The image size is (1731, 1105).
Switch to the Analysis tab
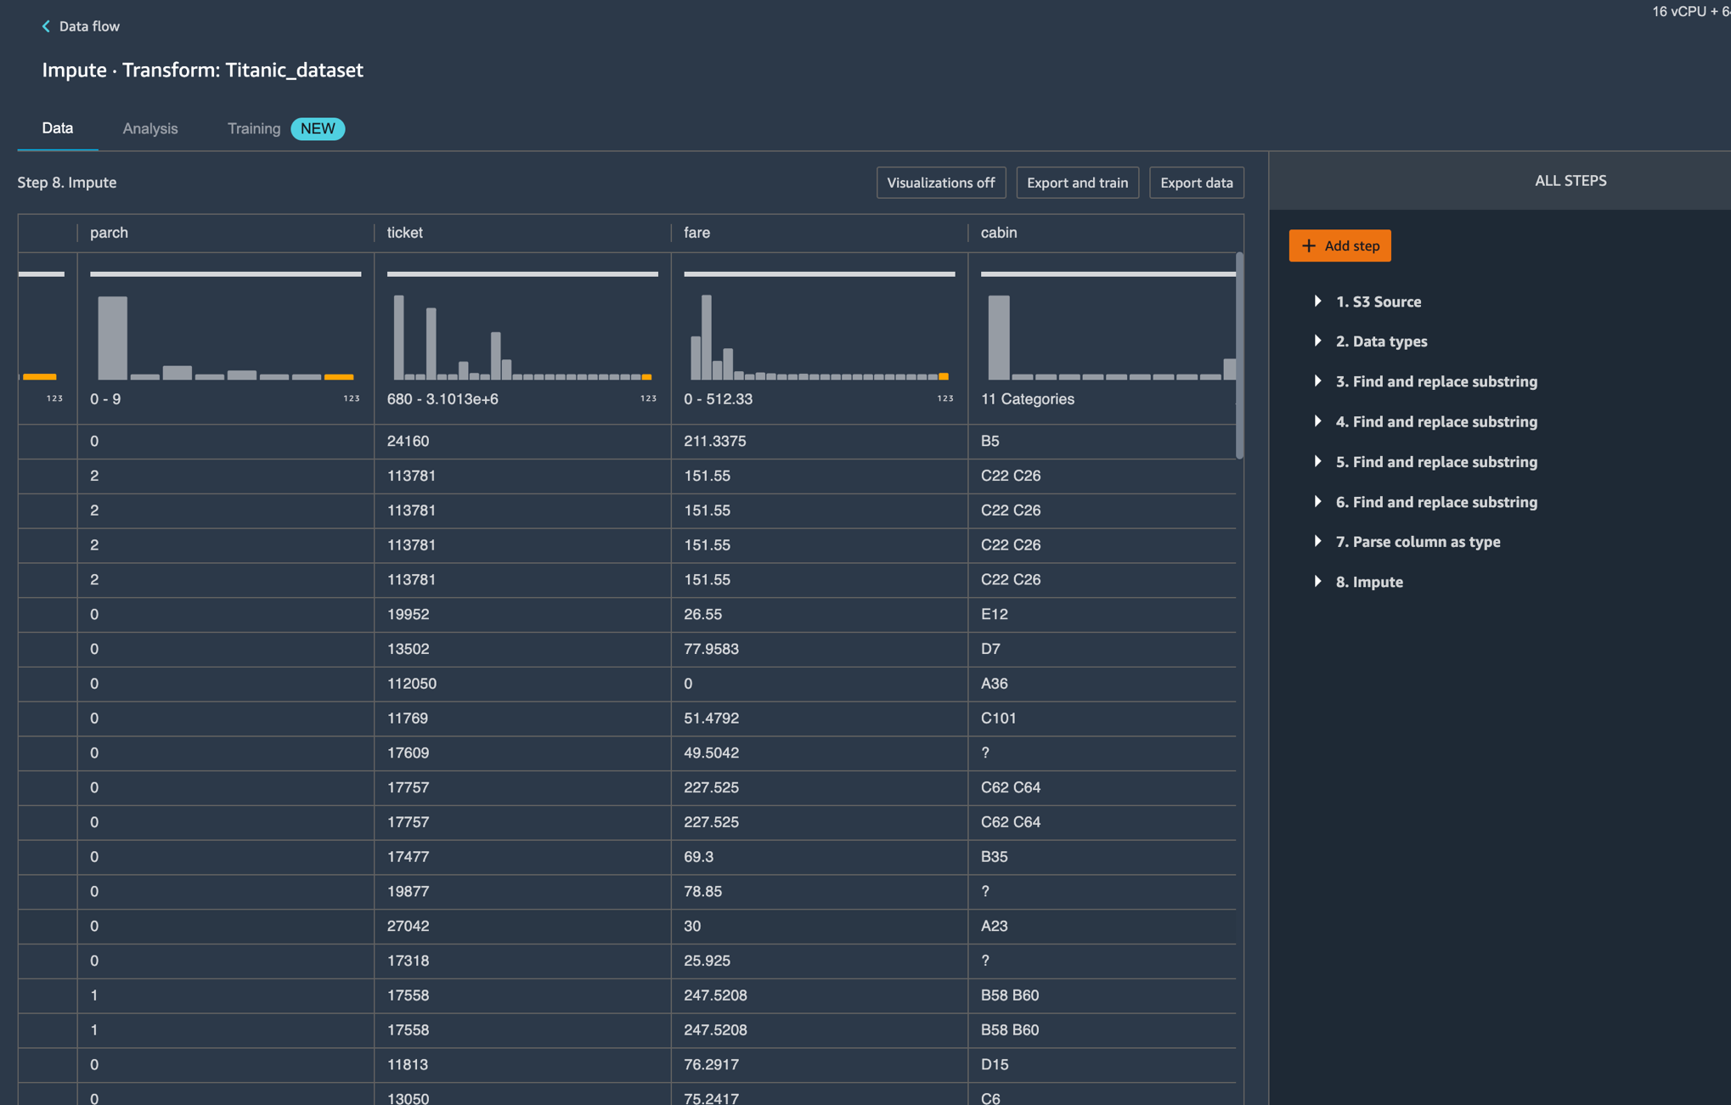pyautogui.click(x=149, y=128)
